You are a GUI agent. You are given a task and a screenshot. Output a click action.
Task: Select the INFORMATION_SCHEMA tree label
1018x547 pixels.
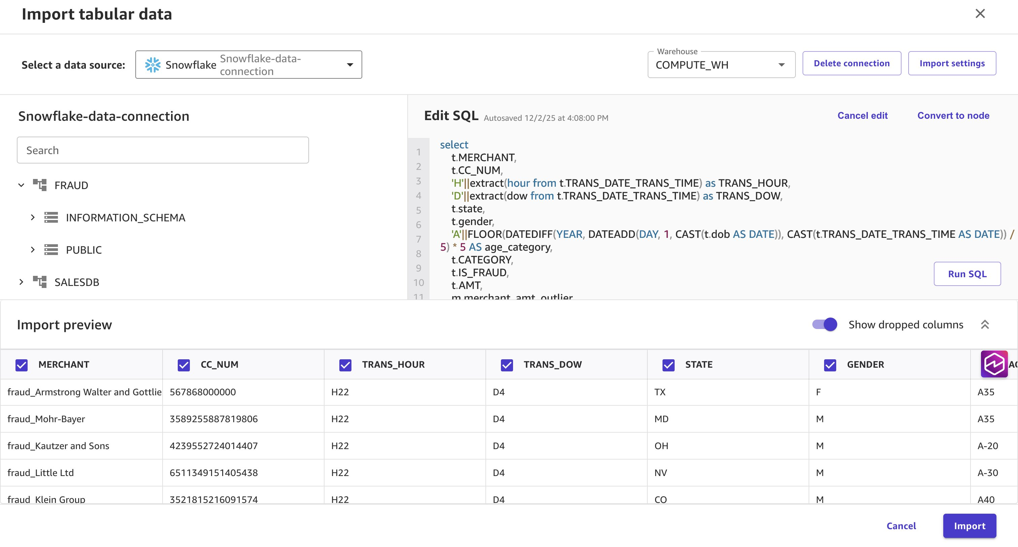125,218
